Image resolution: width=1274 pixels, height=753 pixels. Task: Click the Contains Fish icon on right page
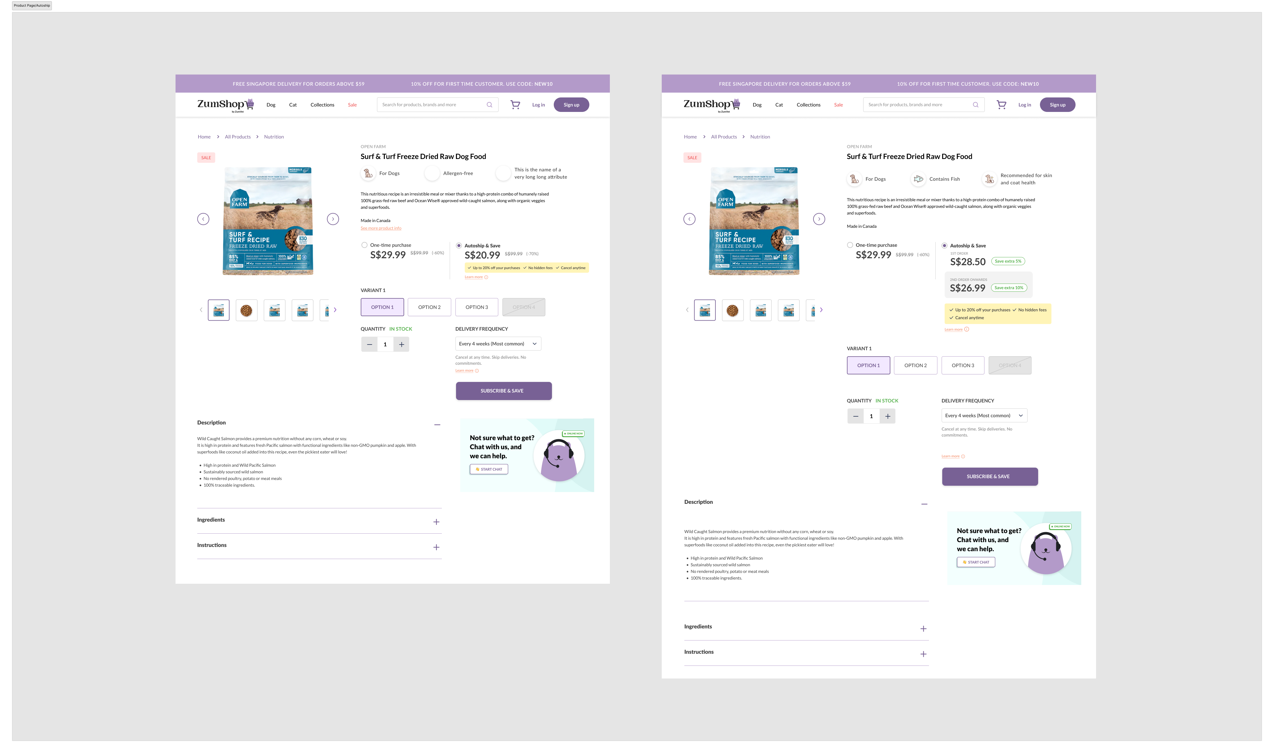[x=918, y=179]
